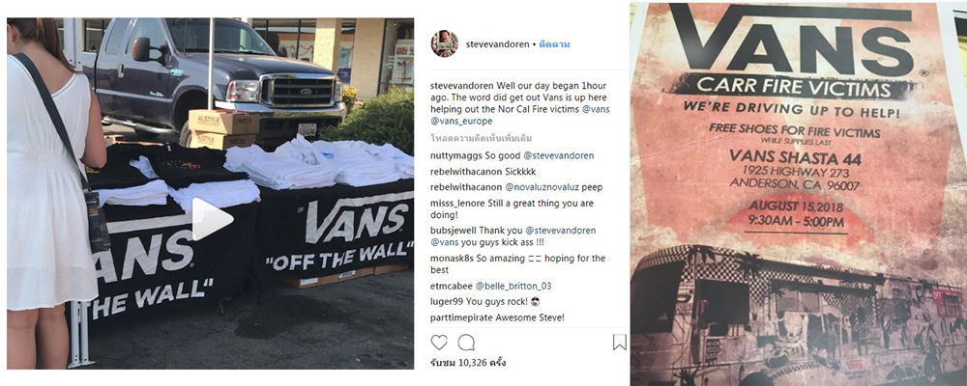Open the stevevandoren username in header
This screenshot has height=386, width=967.
tap(497, 44)
